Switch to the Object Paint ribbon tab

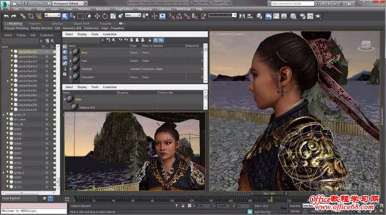pyautogui.click(x=82, y=24)
